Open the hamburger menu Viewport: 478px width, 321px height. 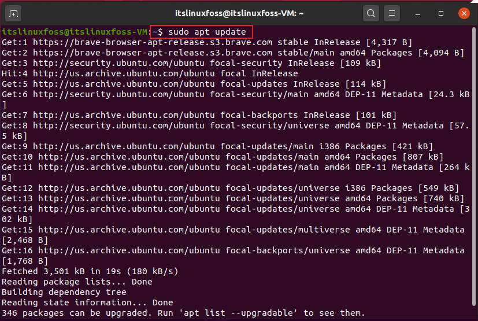click(392, 13)
